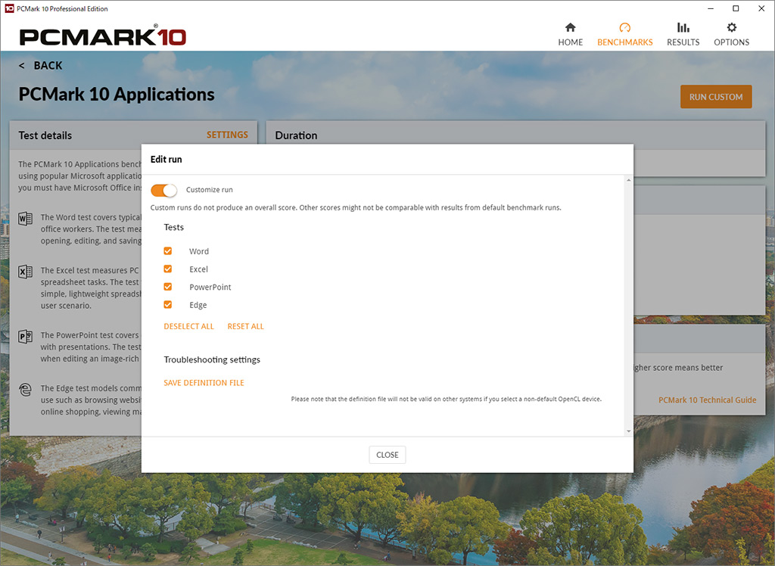Image resolution: width=775 pixels, height=566 pixels.
Task: Minimize the PCMark 10 window
Action: [711, 8]
